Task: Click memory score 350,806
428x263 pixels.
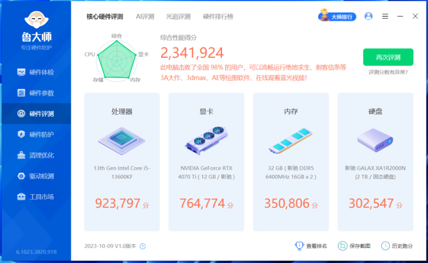Action: pos(287,203)
